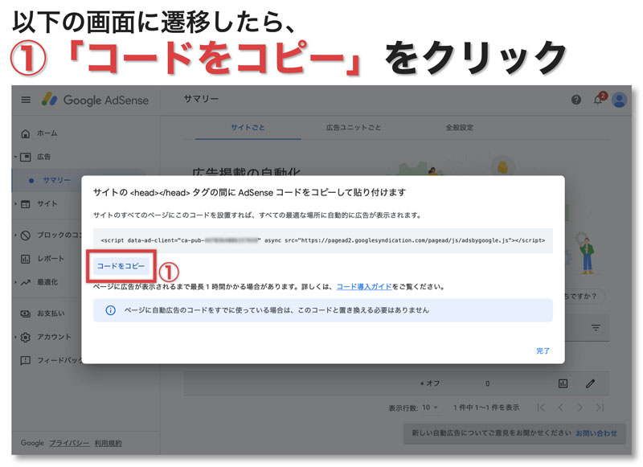Expand the 広告 sidebar section

(x=15, y=157)
